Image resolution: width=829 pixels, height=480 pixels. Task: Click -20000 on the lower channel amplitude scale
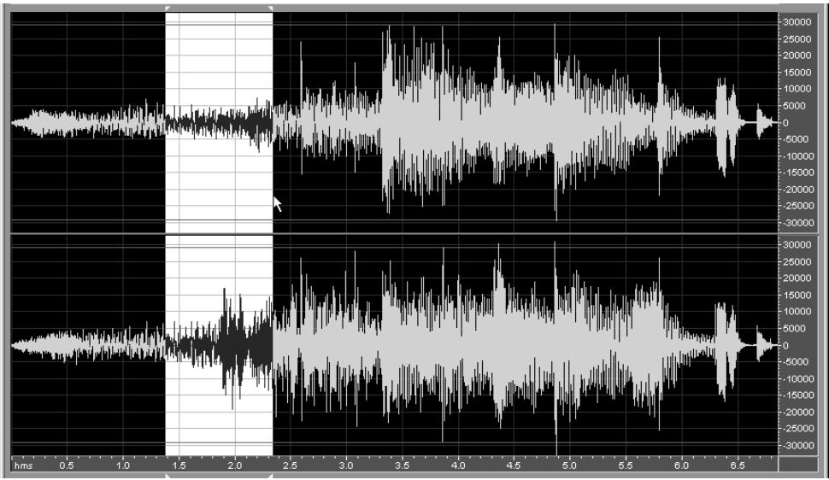pos(797,413)
